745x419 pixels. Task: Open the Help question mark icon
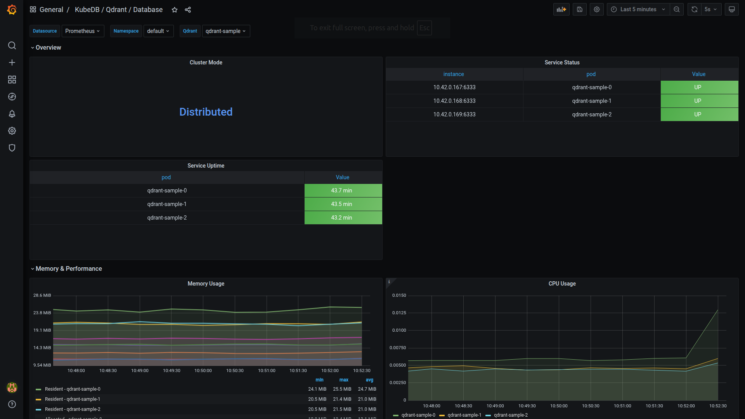pyautogui.click(x=12, y=404)
